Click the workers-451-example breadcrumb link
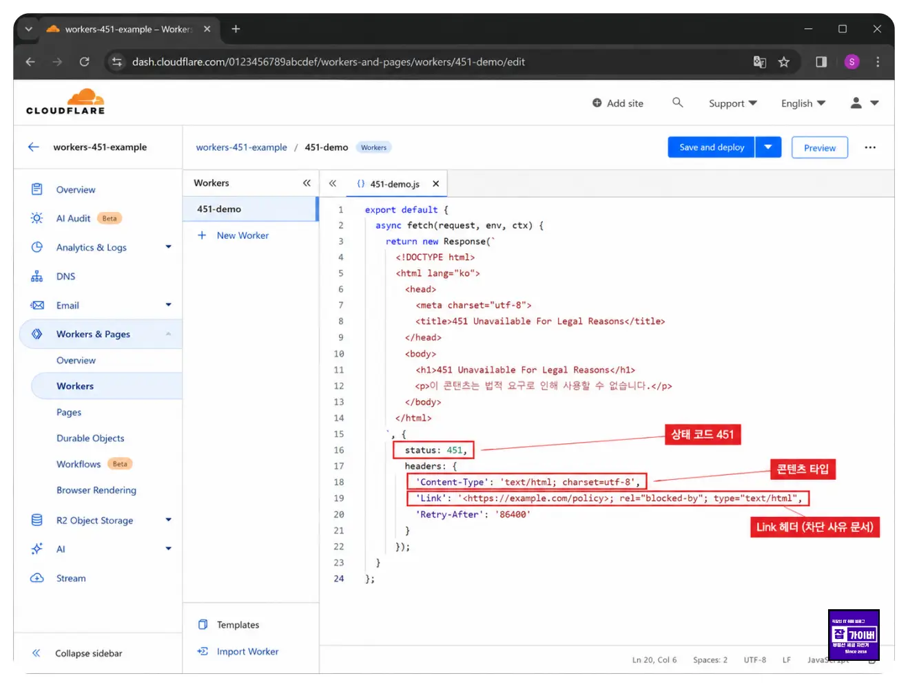 pyautogui.click(x=241, y=147)
